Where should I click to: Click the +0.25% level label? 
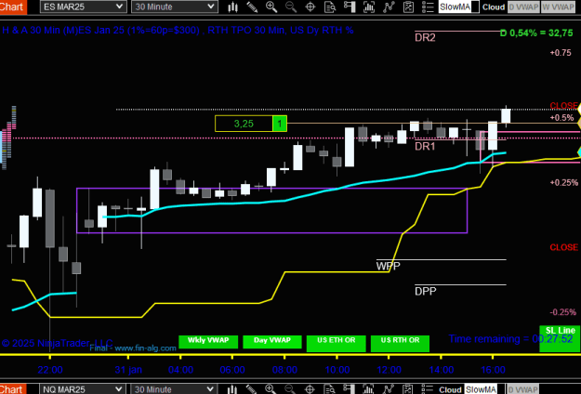564,182
